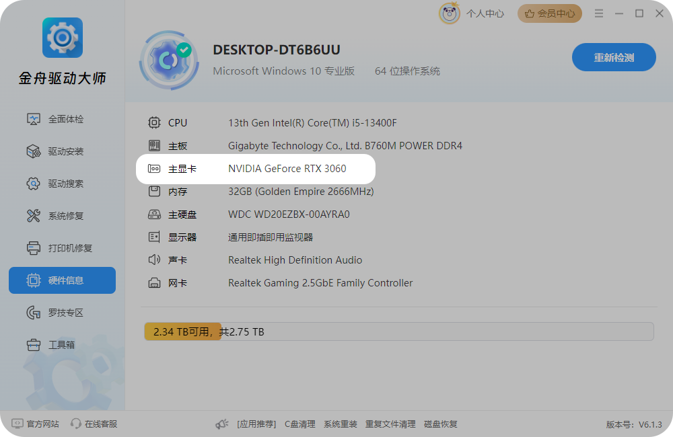The height and width of the screenshot is (437, 673).
Task: Click the 显示器 monitor icon
Action: point(154,237)
